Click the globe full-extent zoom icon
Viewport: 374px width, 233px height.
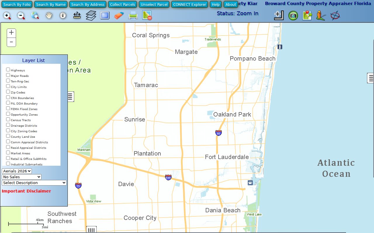tap(35, 16)
